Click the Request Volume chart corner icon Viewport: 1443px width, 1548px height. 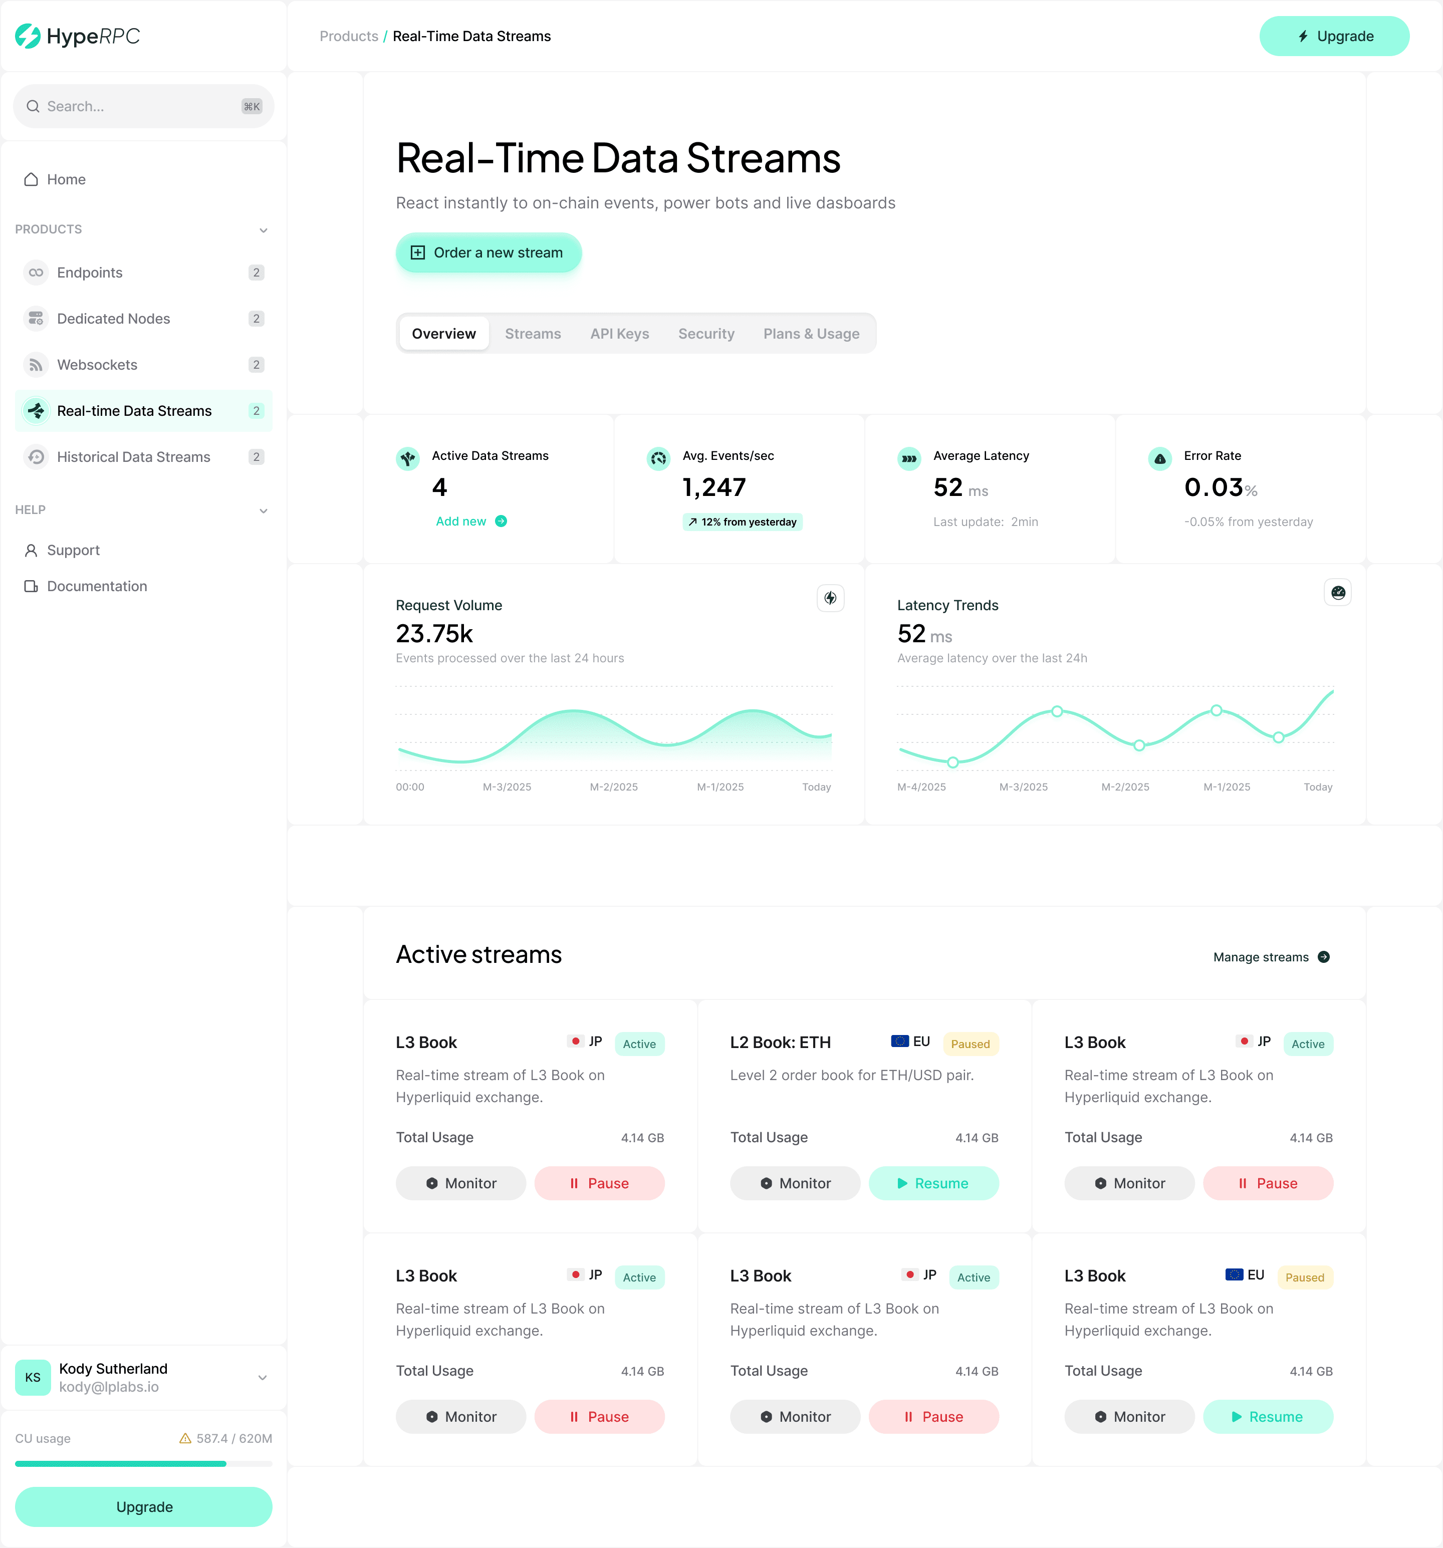[x=830, y=598]
